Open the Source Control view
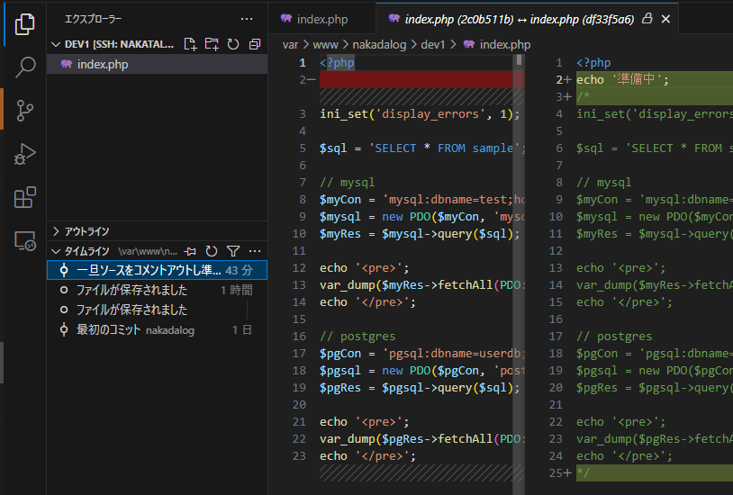 [x=26, y=110]
